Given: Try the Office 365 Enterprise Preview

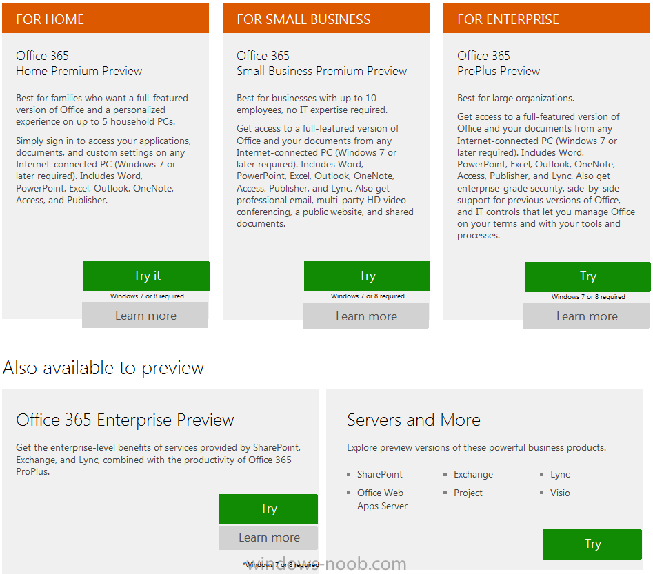Looking at the screenshot, I should pos(269,509).
